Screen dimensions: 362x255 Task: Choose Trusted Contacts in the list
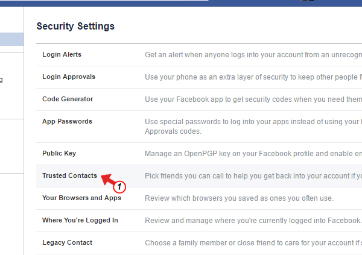click(x=69, y=176)
